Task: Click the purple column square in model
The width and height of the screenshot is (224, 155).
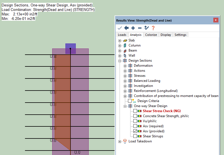Action: (x=70, y=48)
